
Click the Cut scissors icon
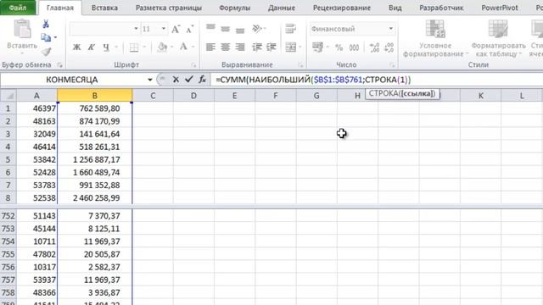[x=46, y=24]
